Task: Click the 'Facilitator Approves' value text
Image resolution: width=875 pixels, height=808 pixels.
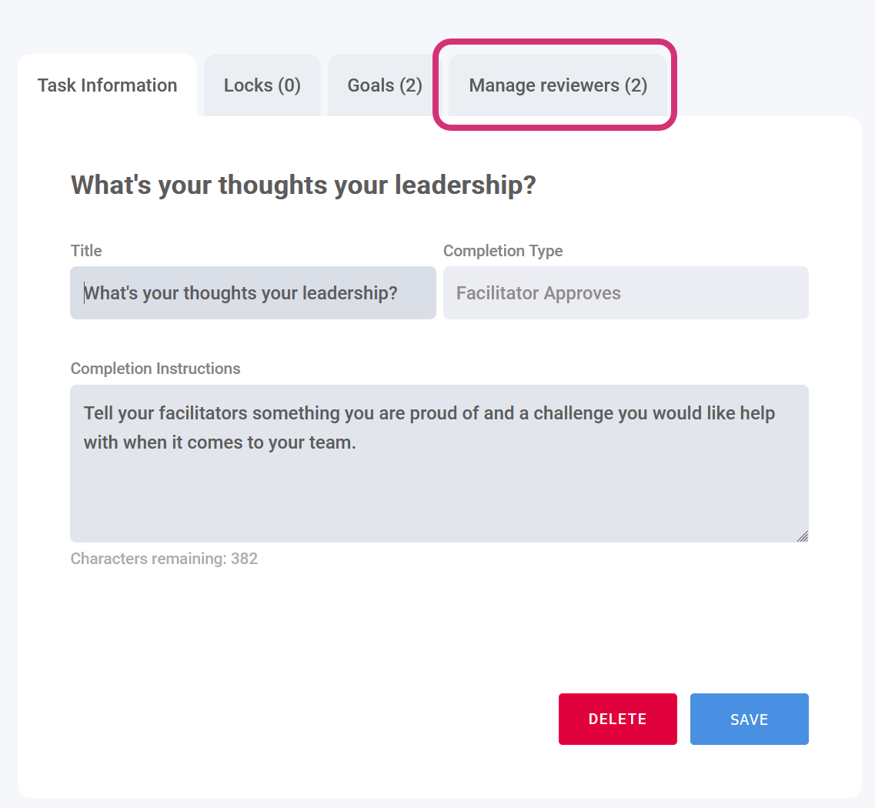Action: click(538, 293)
